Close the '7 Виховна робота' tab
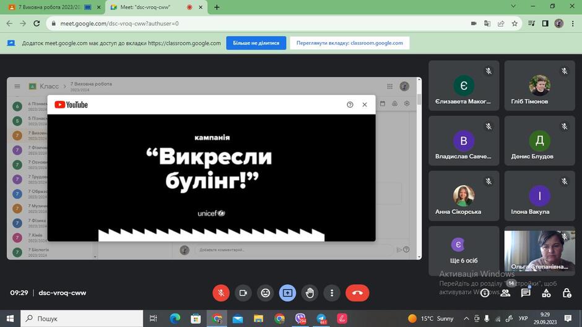The image size is (582, 327). point(98,7)
